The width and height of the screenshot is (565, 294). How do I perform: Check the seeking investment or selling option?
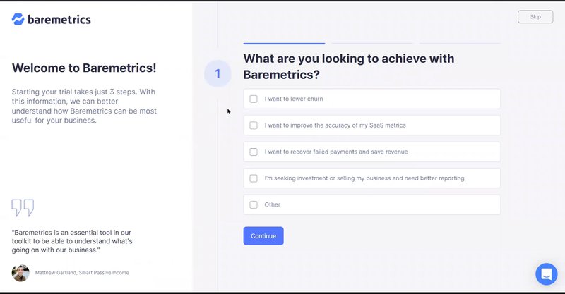pos(254,178)
